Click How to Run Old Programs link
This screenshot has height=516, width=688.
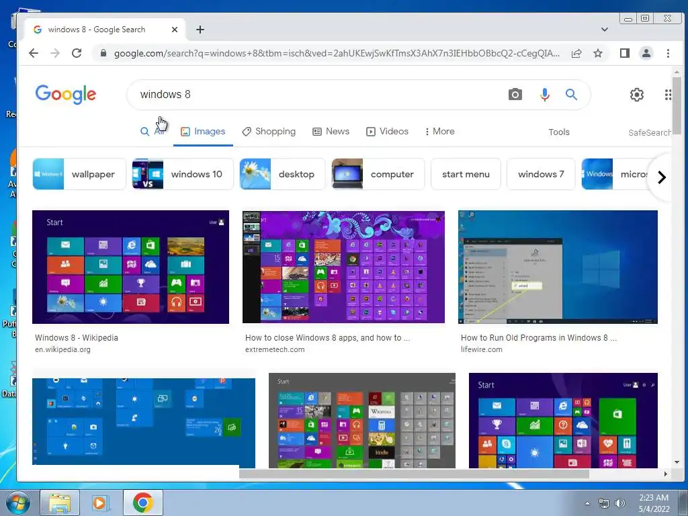tap(538, 338)
